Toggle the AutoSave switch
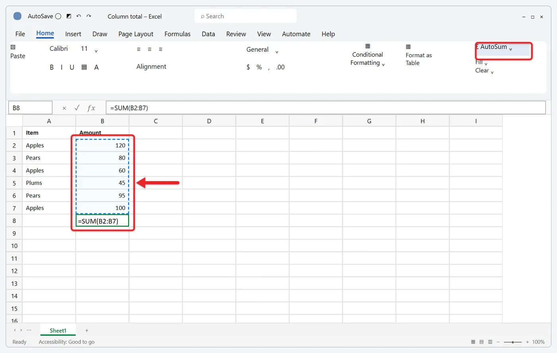The width and height of the screenshot is (557, 353). (x=58, y=16)
